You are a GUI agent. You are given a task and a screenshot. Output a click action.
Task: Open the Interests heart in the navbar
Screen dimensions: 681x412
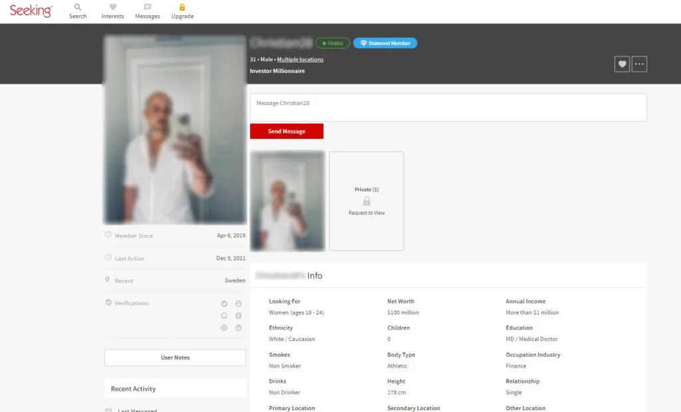point(112,7)
